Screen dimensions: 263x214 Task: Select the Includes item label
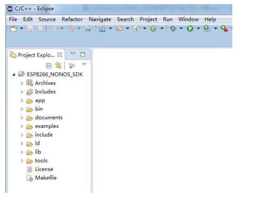tap(45, 91)
